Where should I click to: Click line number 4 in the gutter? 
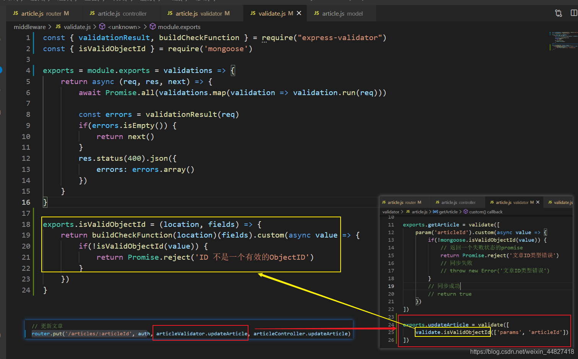(x=28, y=71)
